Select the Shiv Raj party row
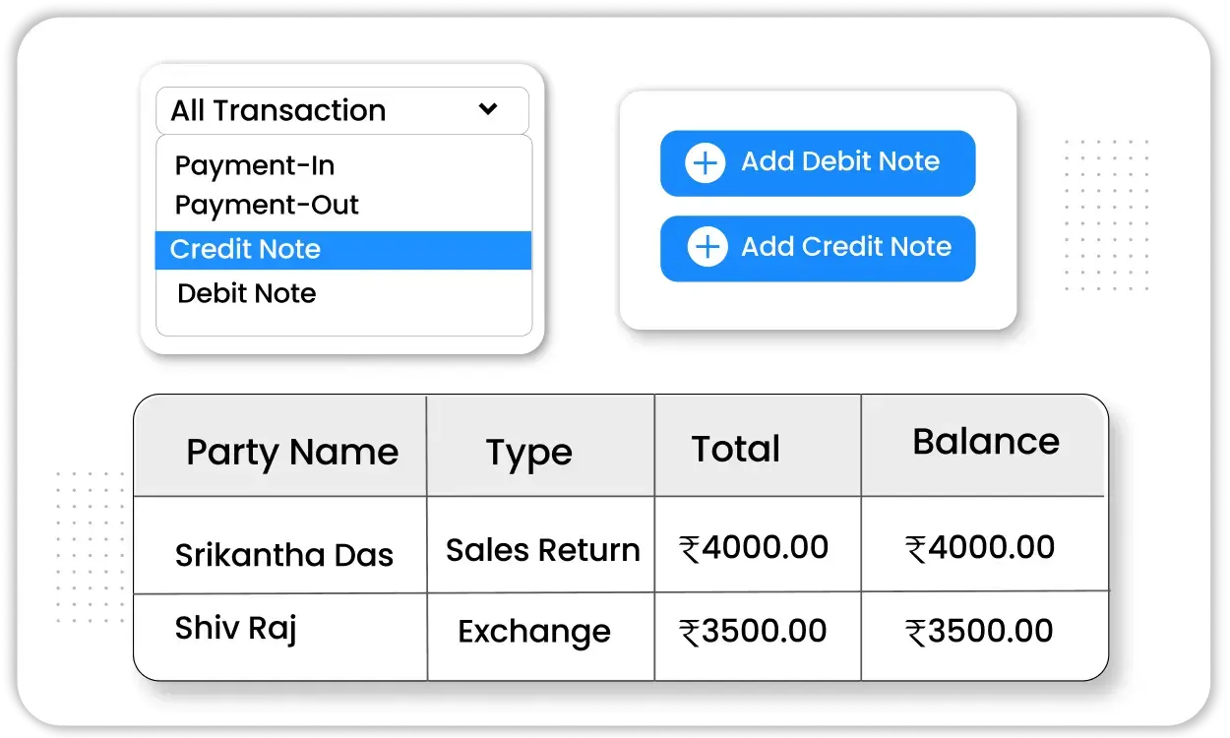1230x738 pixels. [235, 628]
